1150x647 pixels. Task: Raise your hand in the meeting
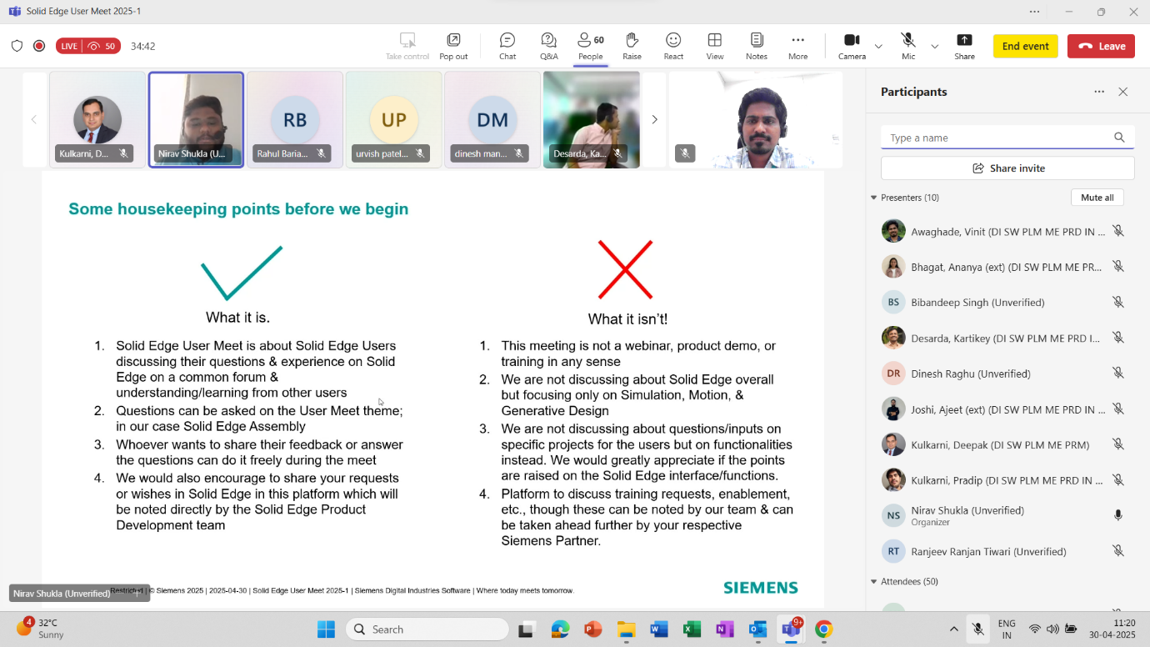click(x=632, y=45)
